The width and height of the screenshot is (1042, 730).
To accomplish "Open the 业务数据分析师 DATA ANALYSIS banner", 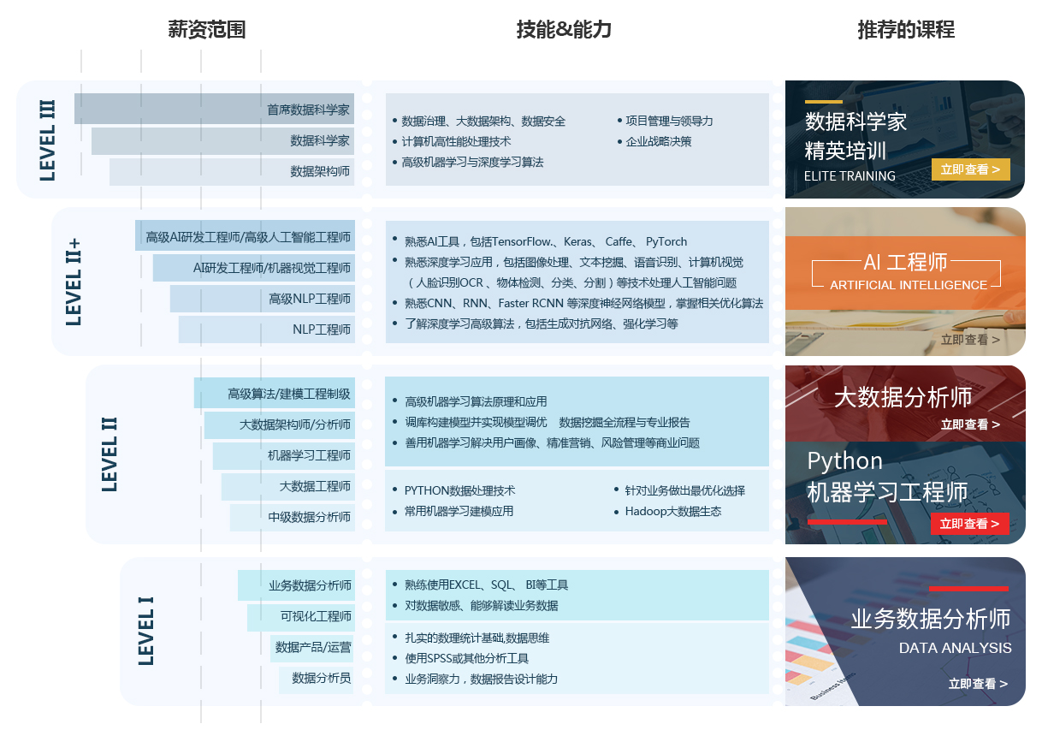I will coord(905,632).
